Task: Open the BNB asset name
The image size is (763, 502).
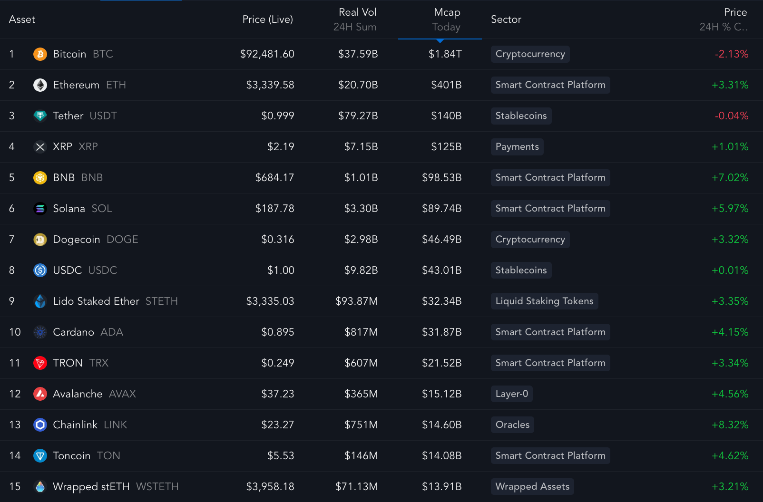Action: tap(64, 178)
